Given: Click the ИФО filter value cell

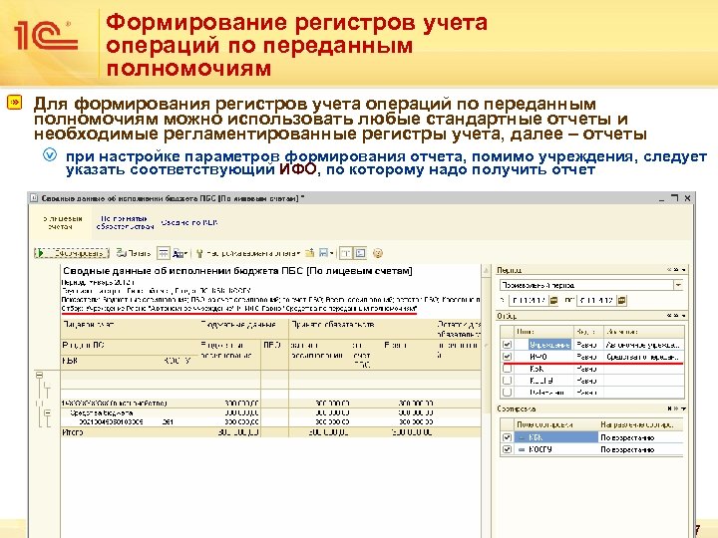Looking at the screenshot, I should [644, 357].
